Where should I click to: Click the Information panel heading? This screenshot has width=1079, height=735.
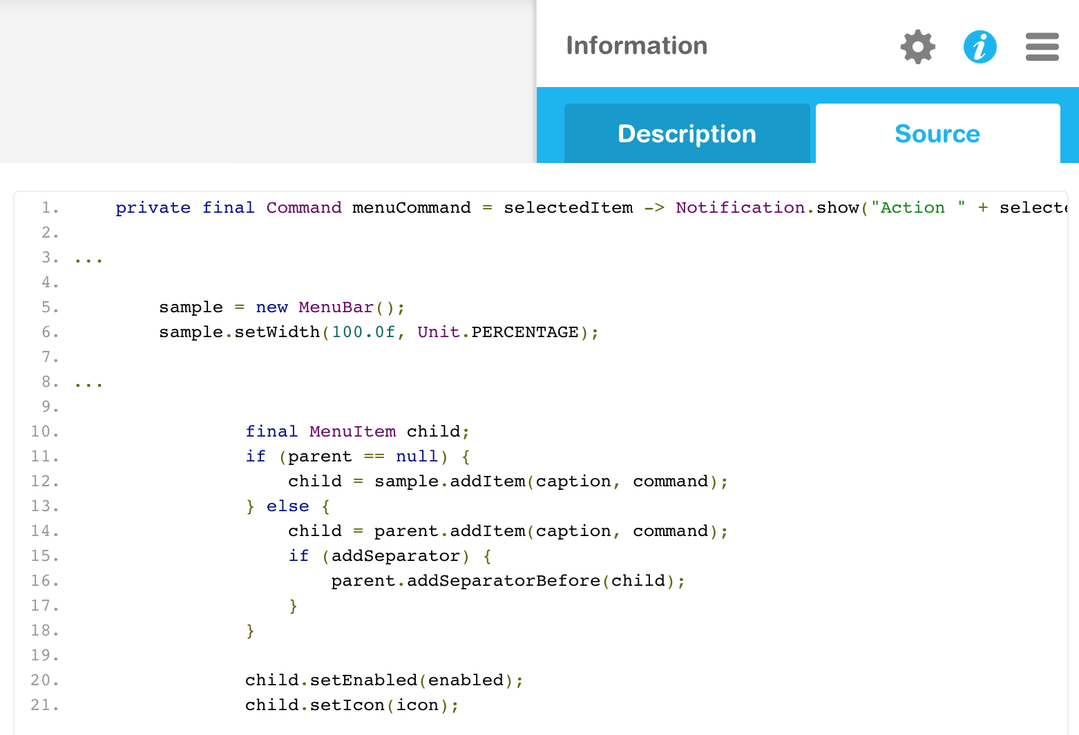pos(636,46)
